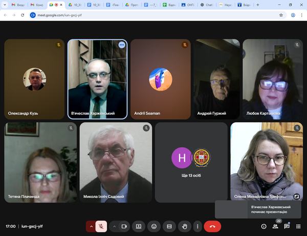307x236 pixels.
Task: Turn off the camera
Action: pyautogui.click(x=123, y=226)
